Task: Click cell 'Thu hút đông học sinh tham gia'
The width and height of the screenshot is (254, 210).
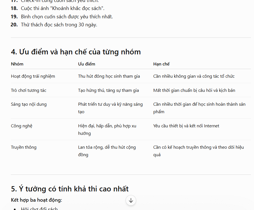Action: coord(109,76)
